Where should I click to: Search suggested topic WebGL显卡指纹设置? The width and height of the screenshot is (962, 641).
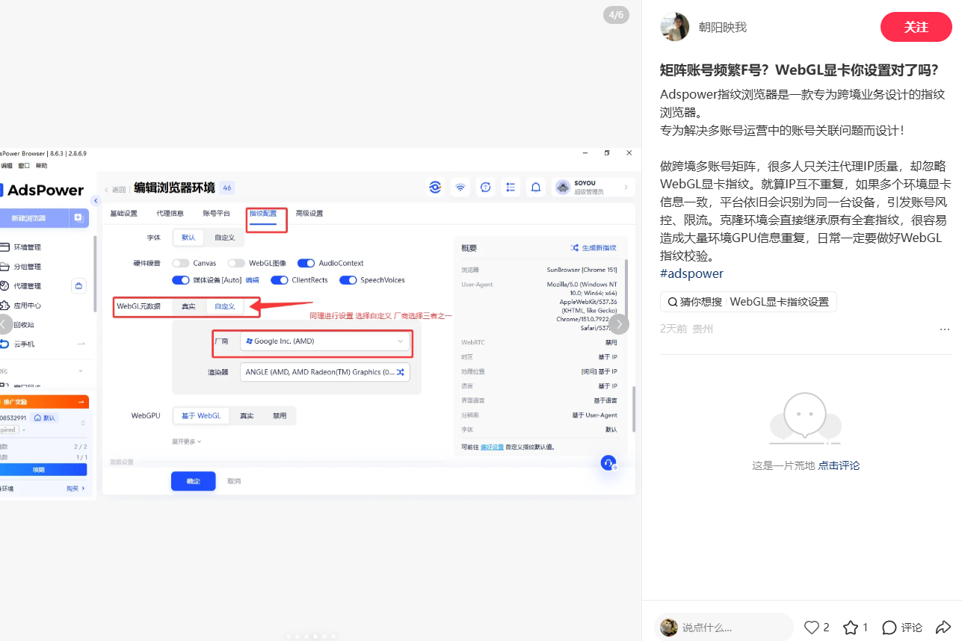pos(748,302)
